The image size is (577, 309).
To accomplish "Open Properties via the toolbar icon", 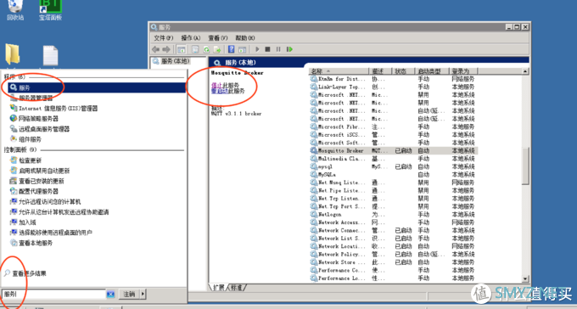I will 195,49.
